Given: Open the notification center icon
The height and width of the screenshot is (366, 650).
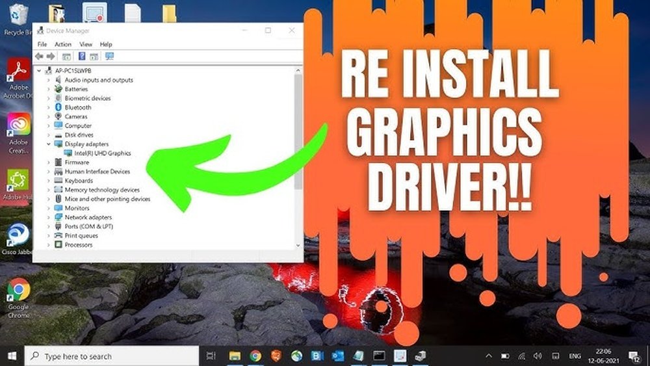Looking at the screenshot, I should click(633, 356).
